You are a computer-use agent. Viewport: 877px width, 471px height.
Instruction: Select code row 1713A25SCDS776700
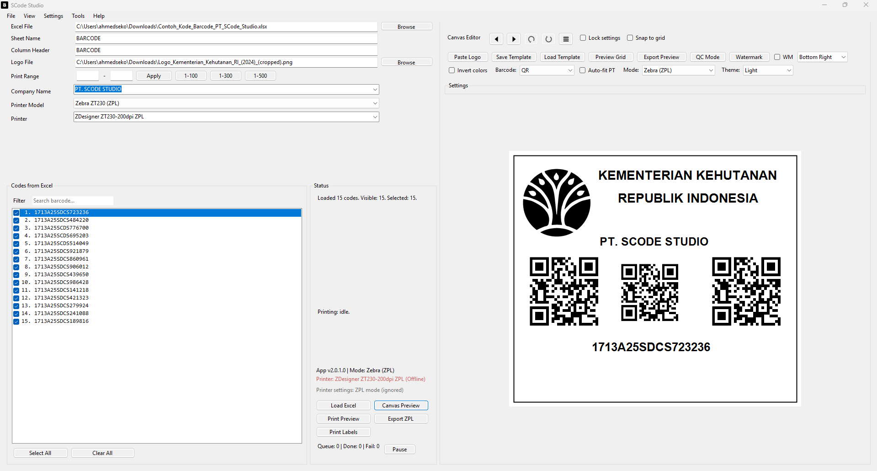click(x=157, y=228)
